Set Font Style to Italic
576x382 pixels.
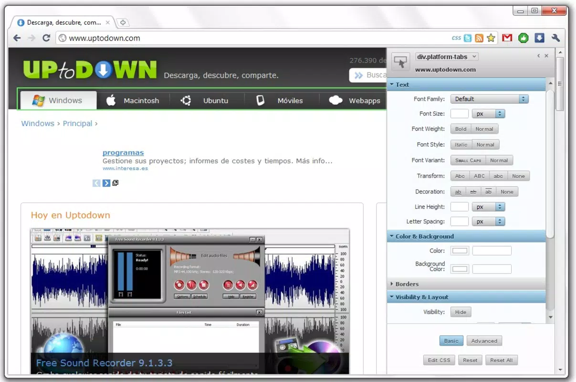pos(461,145)
